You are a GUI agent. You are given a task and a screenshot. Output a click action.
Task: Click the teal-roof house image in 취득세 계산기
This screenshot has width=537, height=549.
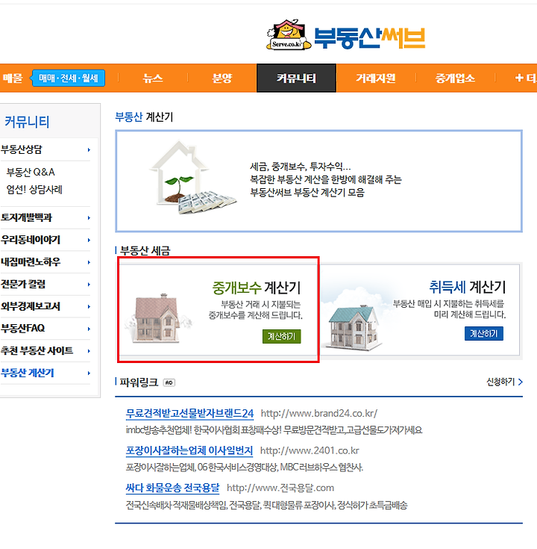click(x=353, y=327)
